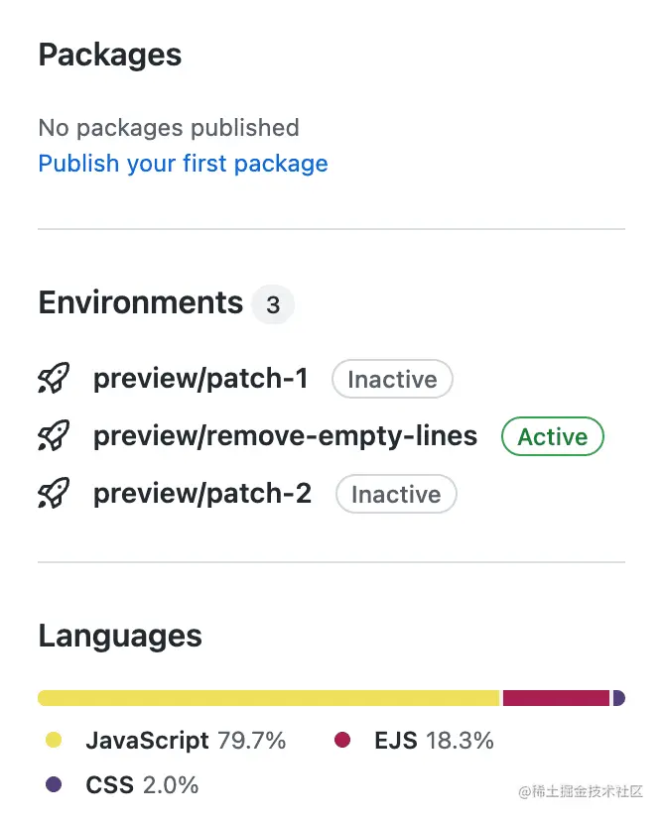The image size is (665, 821).
Task: Click the yellow JavaScript language dot
Action: 55,740
